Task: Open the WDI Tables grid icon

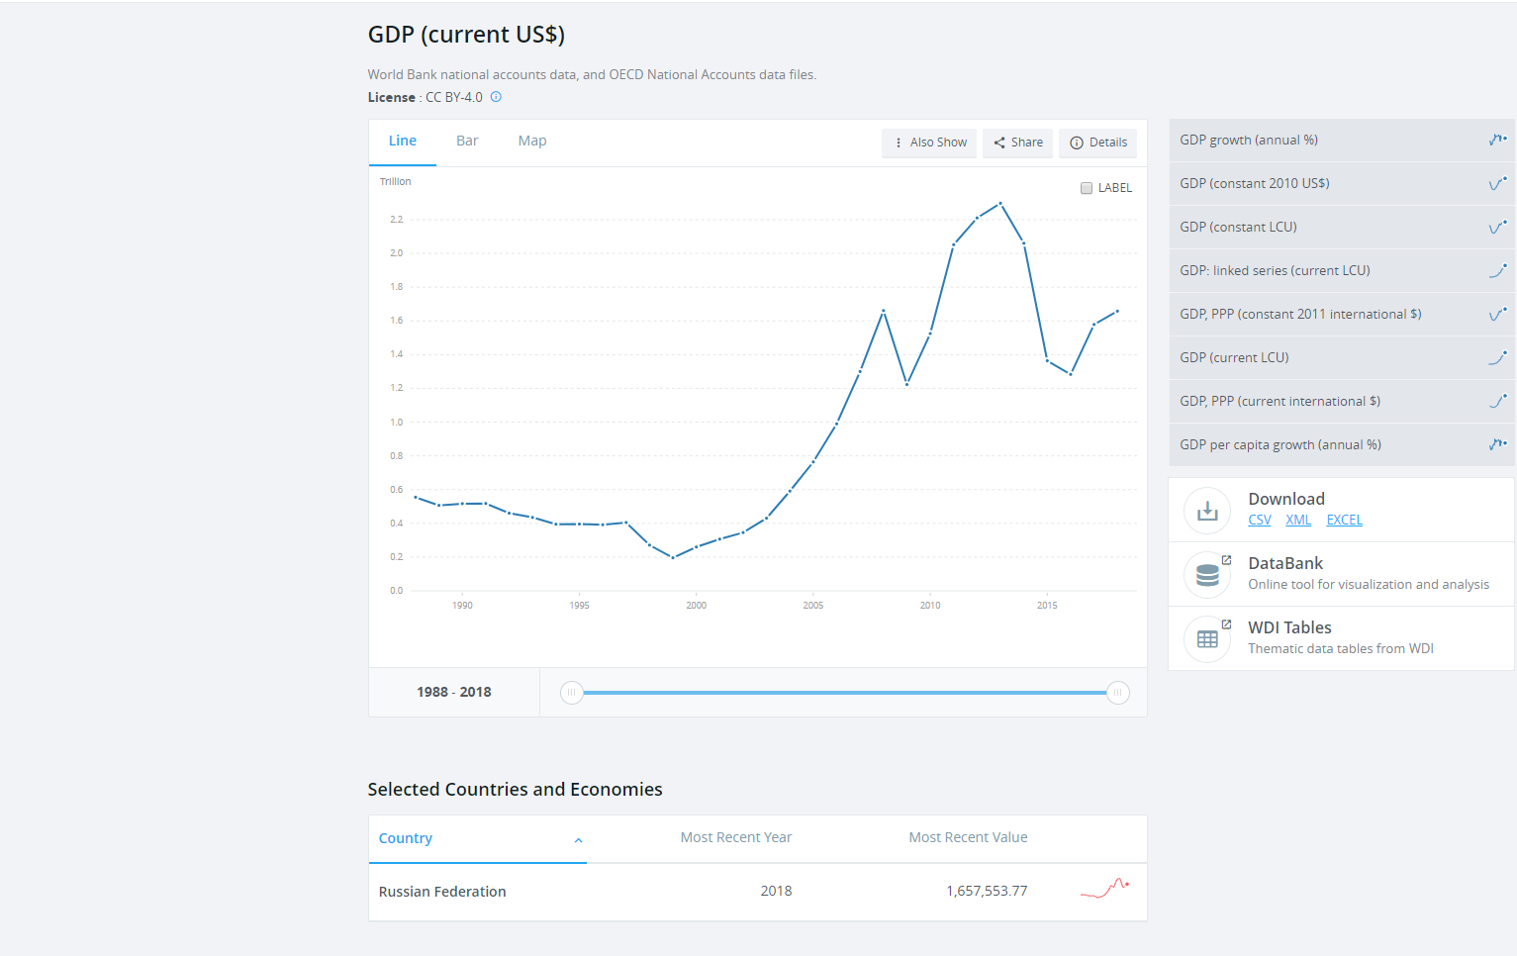Action: (x=1207, y=639)
